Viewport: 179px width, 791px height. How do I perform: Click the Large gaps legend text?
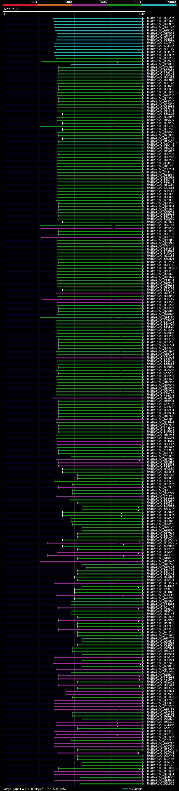pyautogui.click(x=34, y=789)
